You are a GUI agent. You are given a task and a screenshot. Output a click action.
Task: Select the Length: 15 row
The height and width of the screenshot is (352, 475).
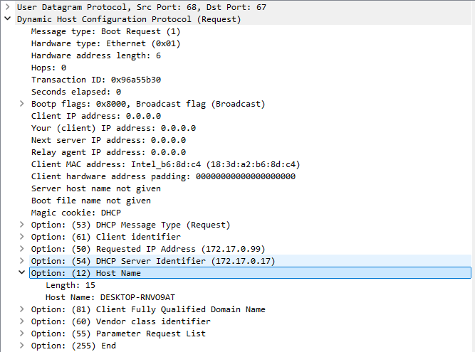click(258, 285)
